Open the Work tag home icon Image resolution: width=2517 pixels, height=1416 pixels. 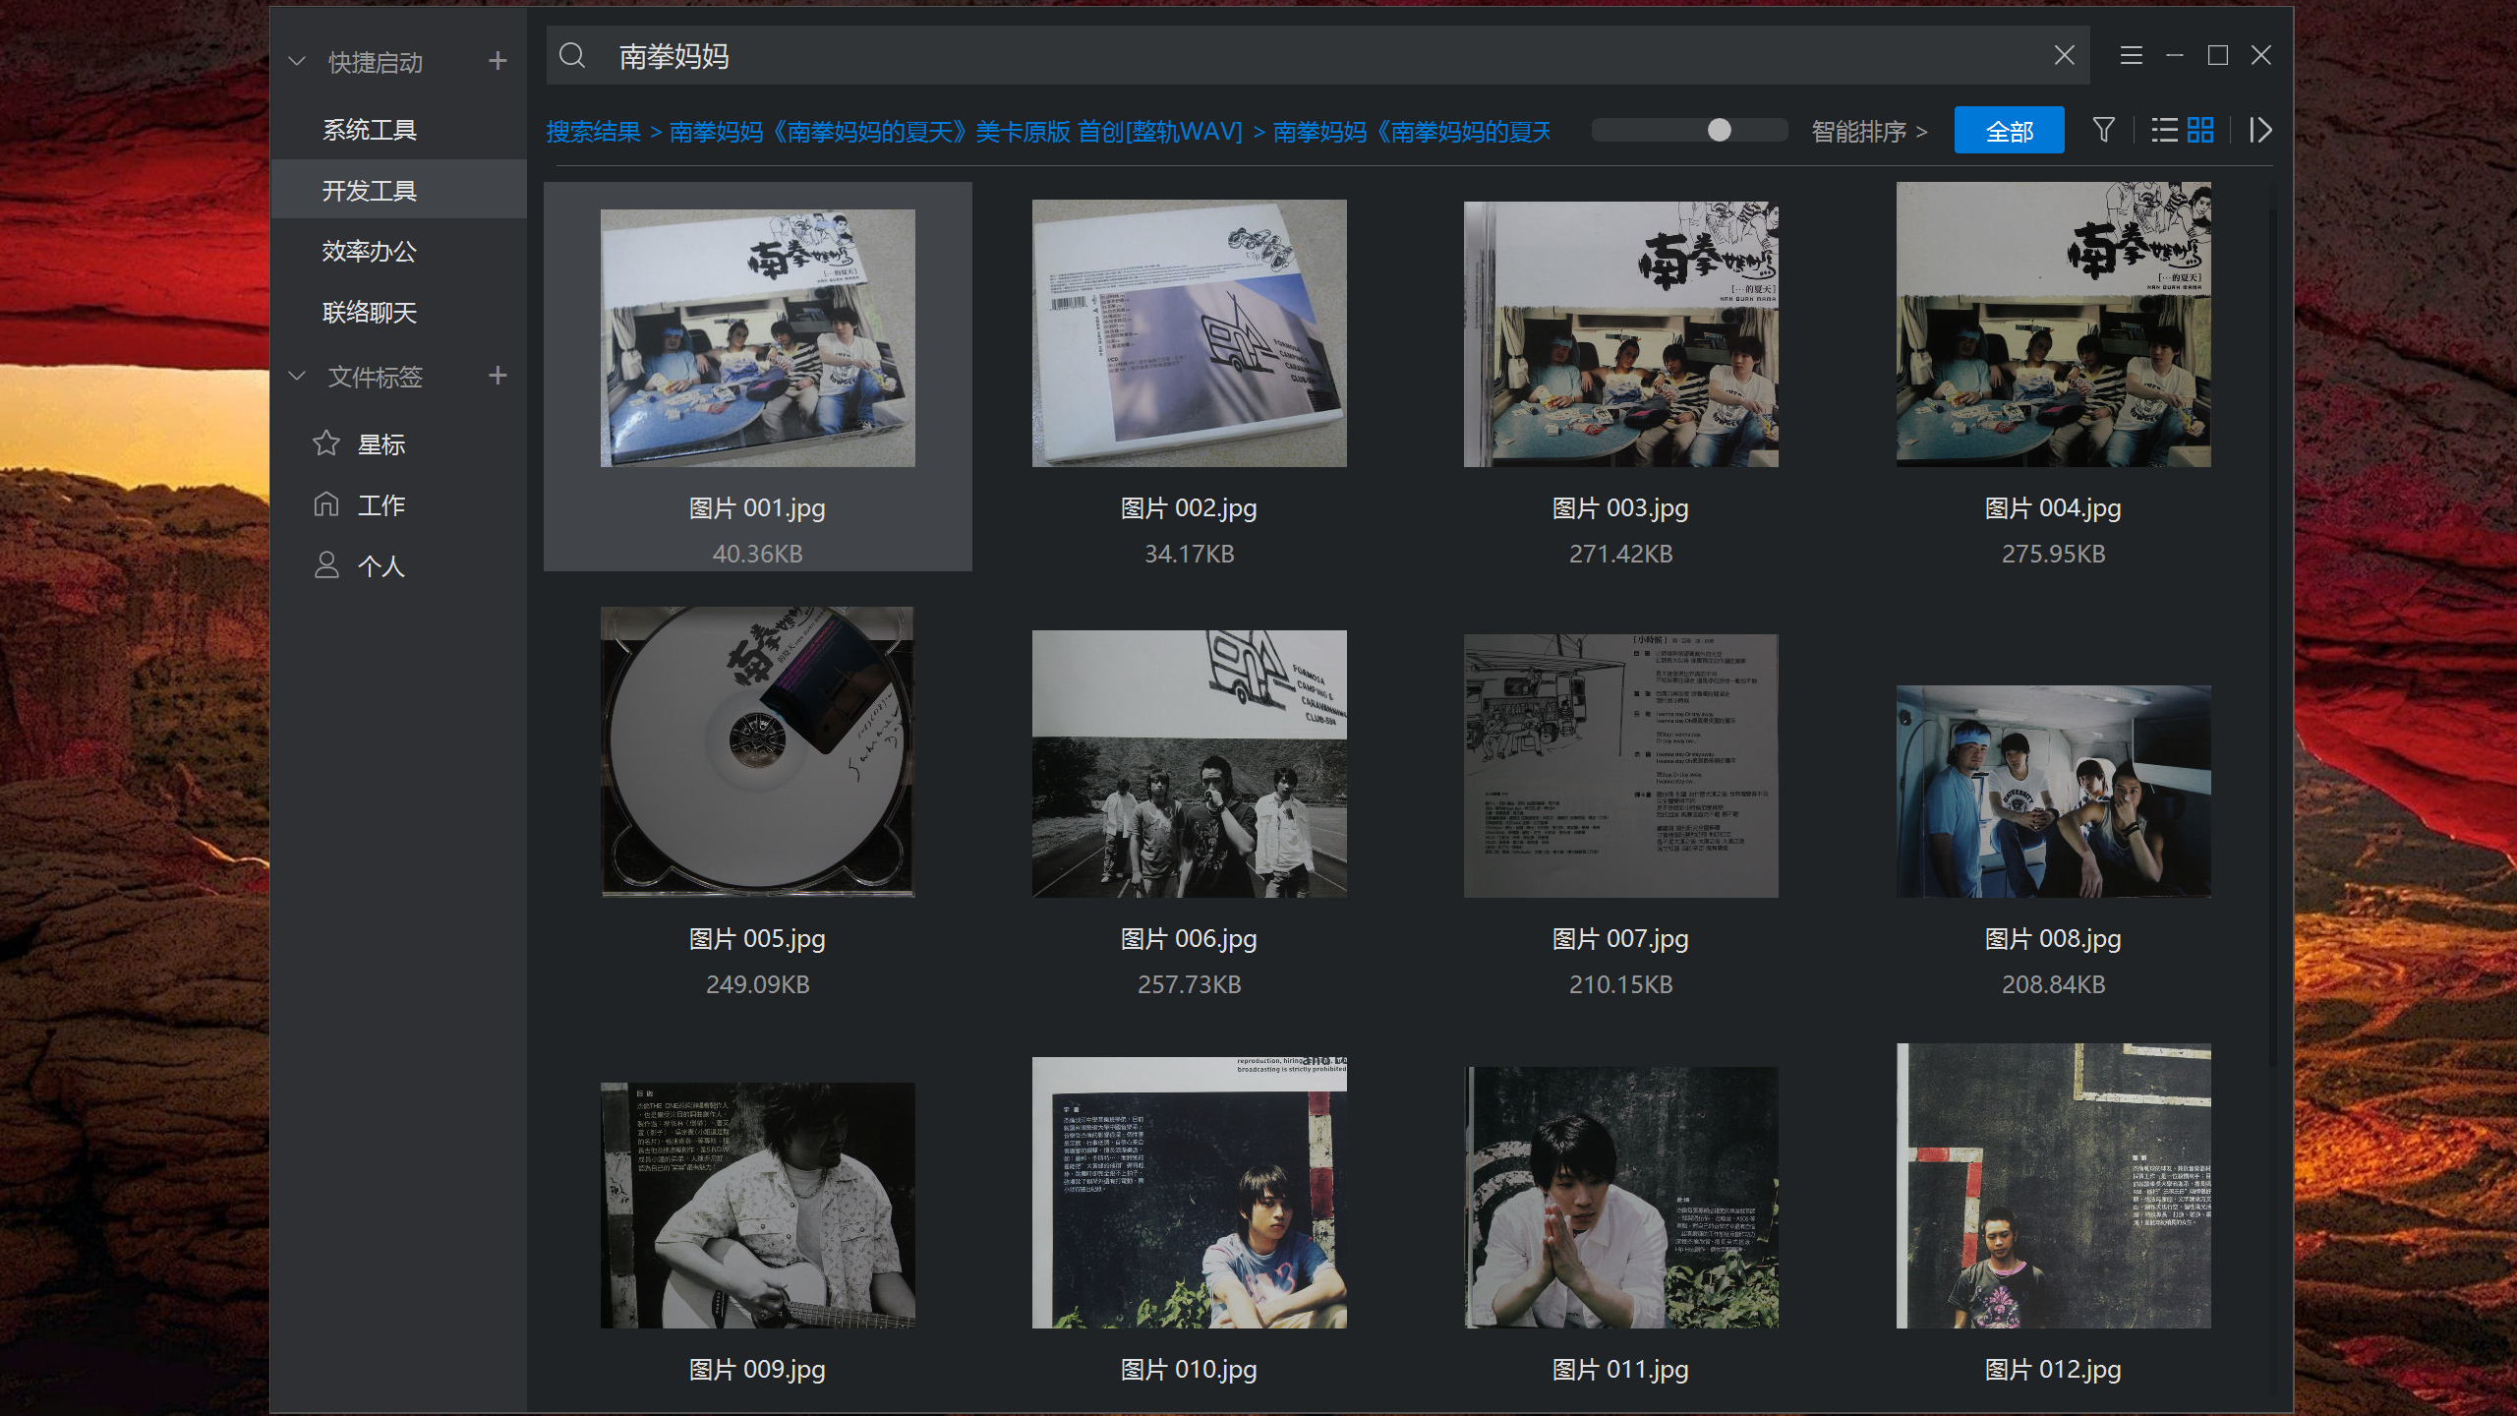tap(326, 504)
